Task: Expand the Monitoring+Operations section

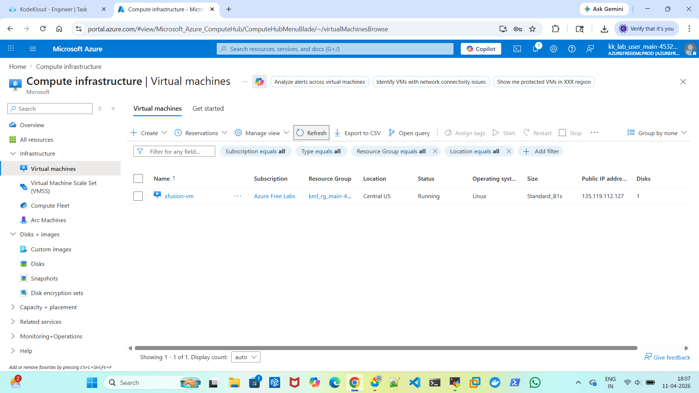Action: click(13, 336)
